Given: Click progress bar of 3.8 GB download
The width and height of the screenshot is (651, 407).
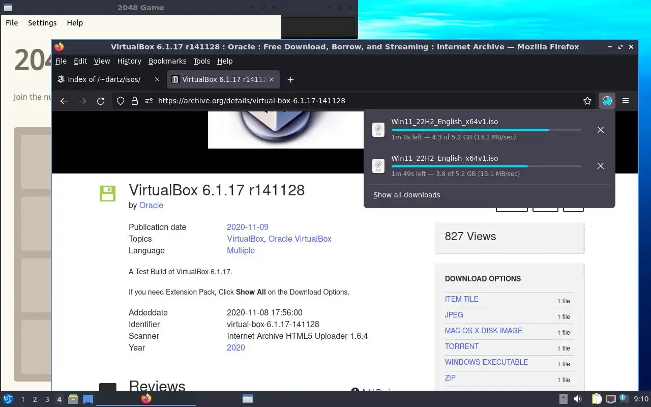Looking at the screenshot, I should [x=486, y=166].
